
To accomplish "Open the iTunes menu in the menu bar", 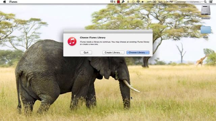I will pyautogui.click(x=13, y=2).
